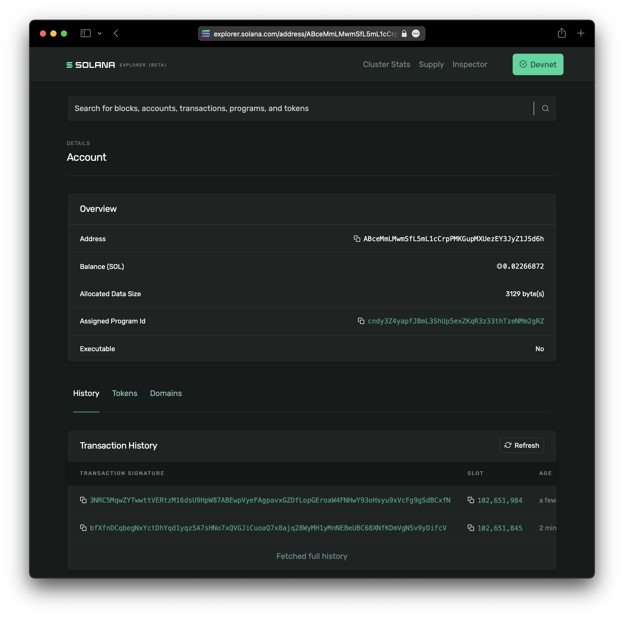Maximize the window with green button

(64, 34)
